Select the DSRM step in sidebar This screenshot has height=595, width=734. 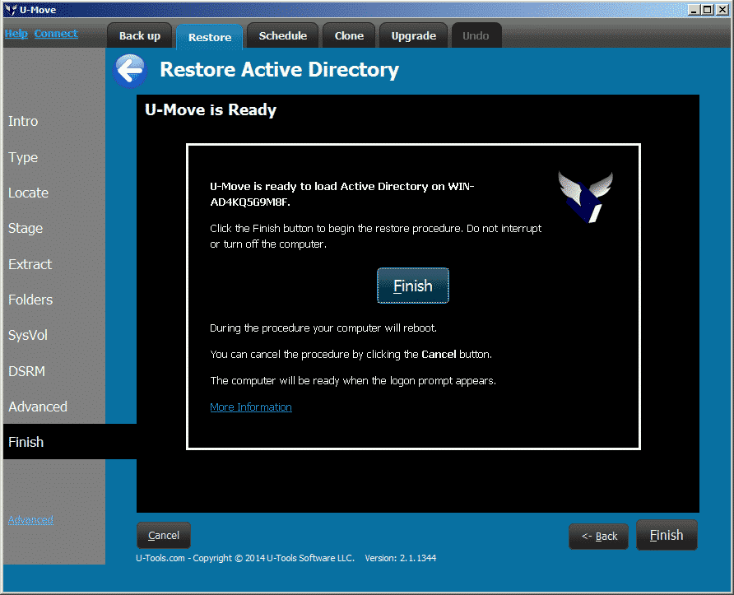tap(26, 371)
